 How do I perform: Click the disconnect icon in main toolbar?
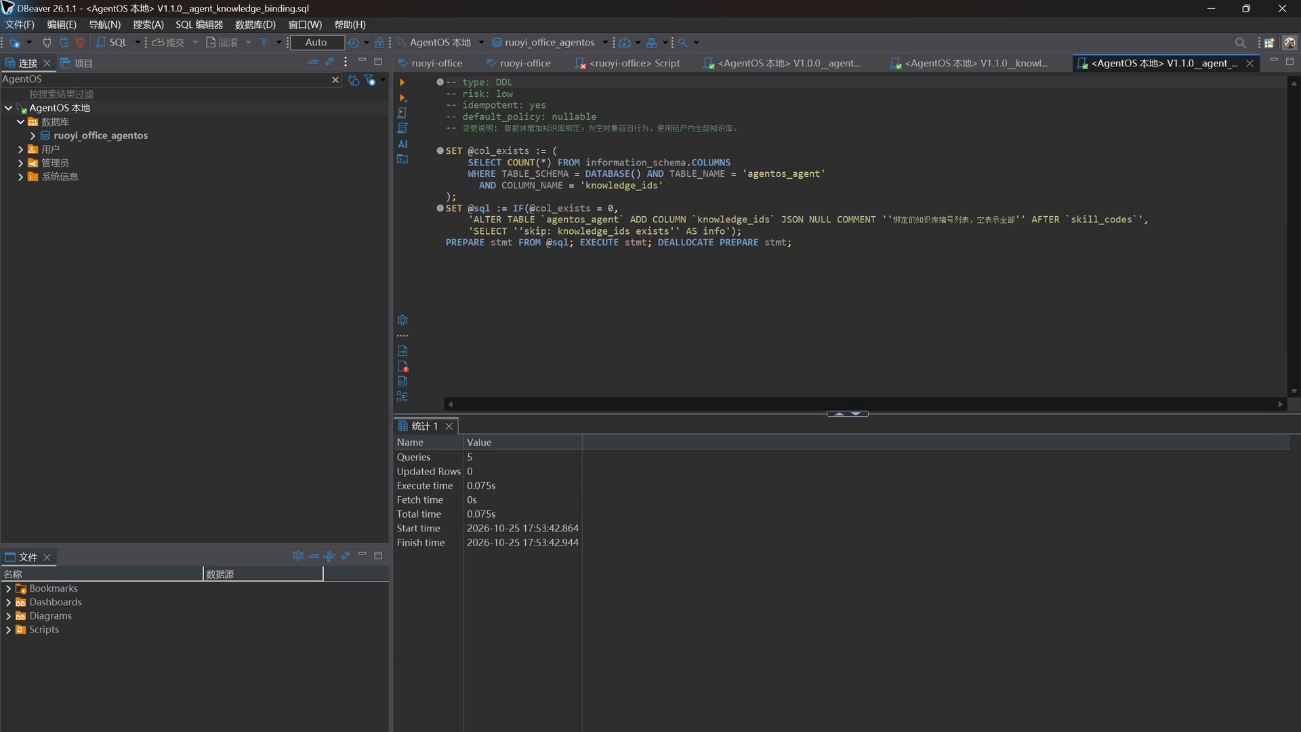tap(80, 42)
